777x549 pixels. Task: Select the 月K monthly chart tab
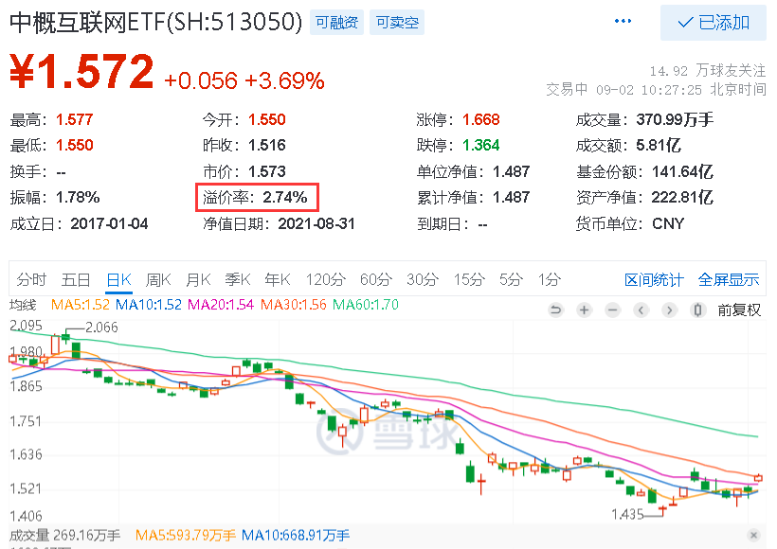(198, 279)
